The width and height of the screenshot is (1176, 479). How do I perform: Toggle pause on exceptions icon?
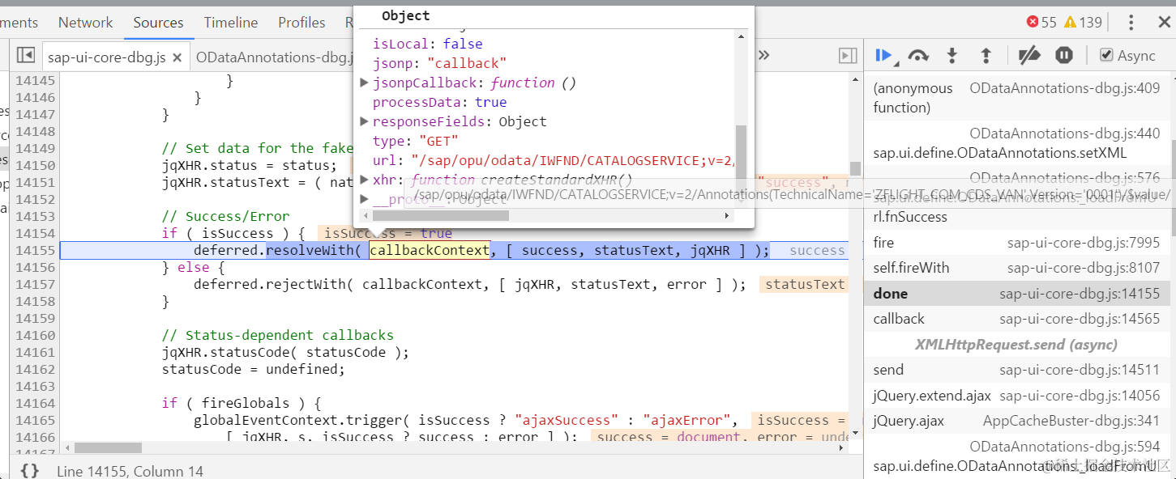1064,56
